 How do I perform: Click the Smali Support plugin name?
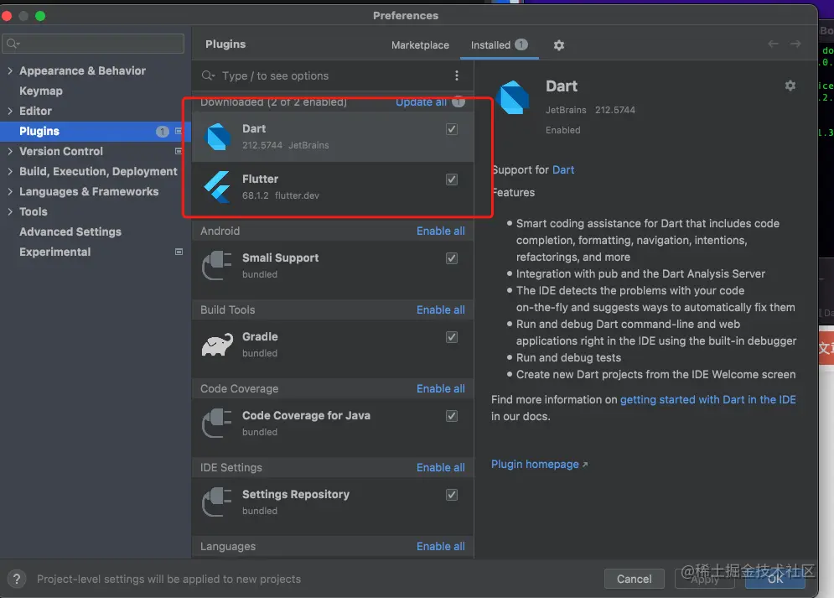pos(280,257)
